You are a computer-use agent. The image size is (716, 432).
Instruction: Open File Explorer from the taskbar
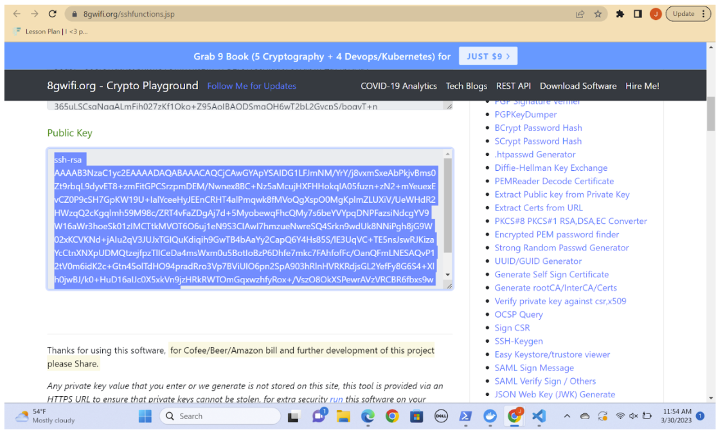point(343,416)
